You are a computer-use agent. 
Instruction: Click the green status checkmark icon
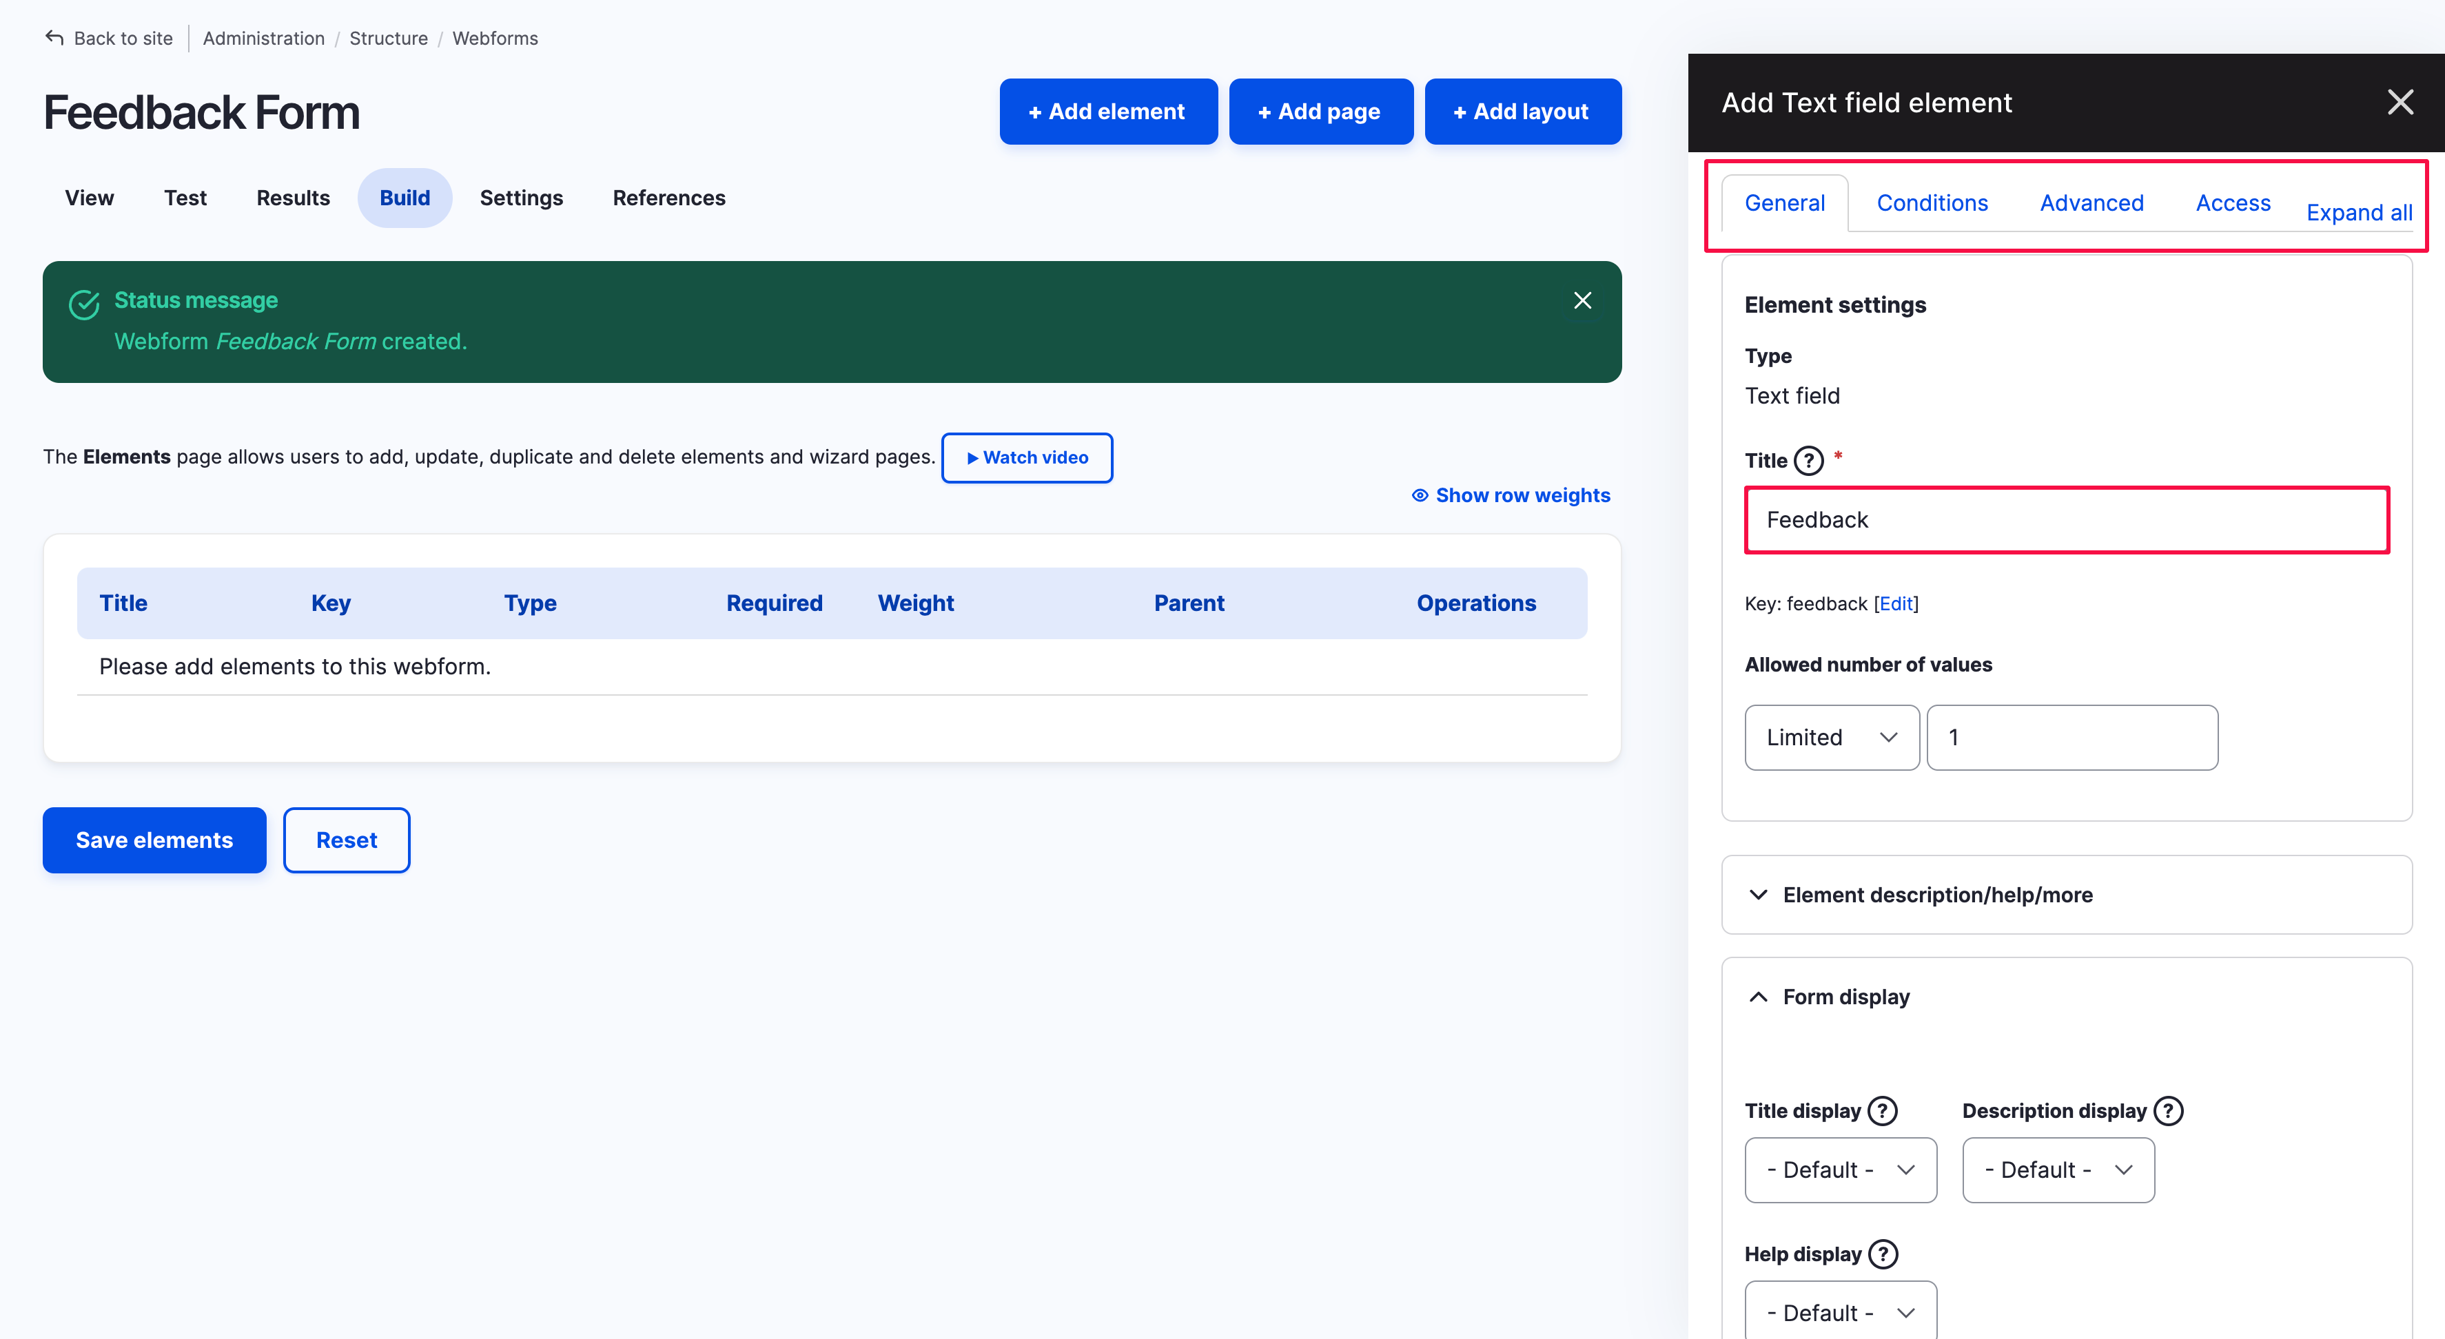point(85,304)
